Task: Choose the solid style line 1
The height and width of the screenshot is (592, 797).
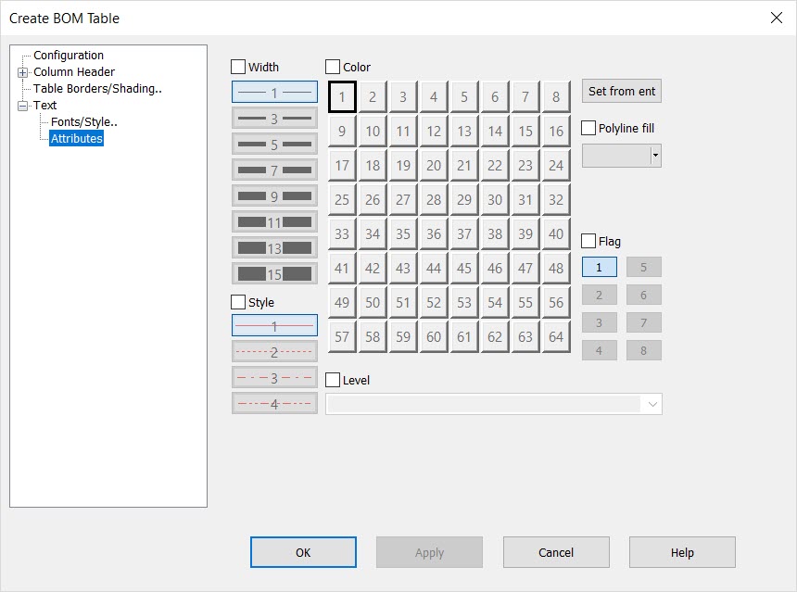Action: [274, 325]
